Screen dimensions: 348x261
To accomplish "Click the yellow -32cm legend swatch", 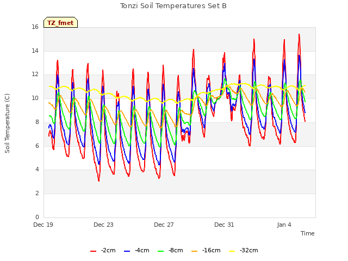I will (x=232, y=251).
